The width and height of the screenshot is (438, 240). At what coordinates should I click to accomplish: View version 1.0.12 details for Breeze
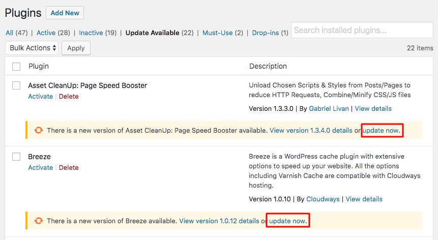(x=219, y=221)
